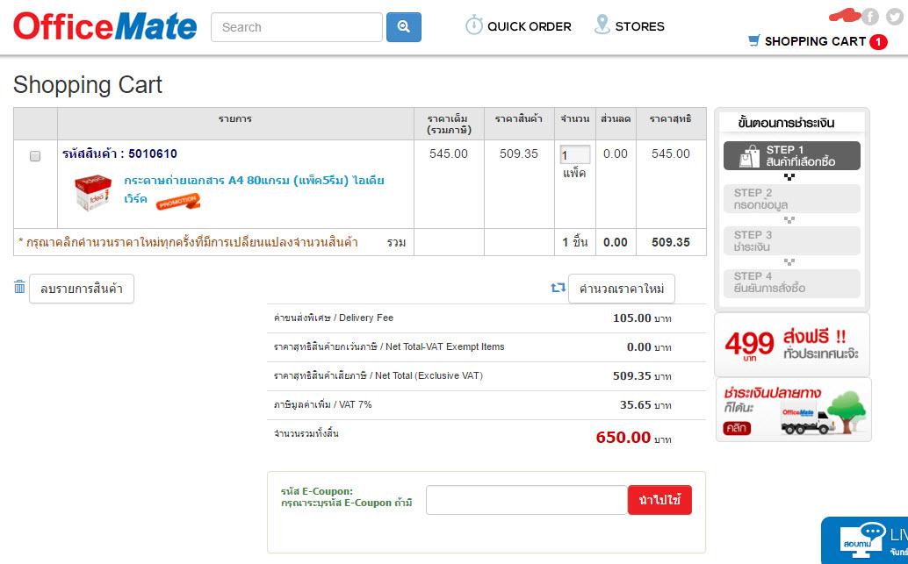Click the shopping cart icon
This screenshot has height=564, width=908.
(753, 40)
